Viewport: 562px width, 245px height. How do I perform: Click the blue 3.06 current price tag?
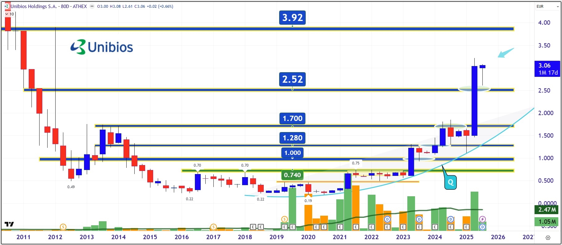coord(547,69)
